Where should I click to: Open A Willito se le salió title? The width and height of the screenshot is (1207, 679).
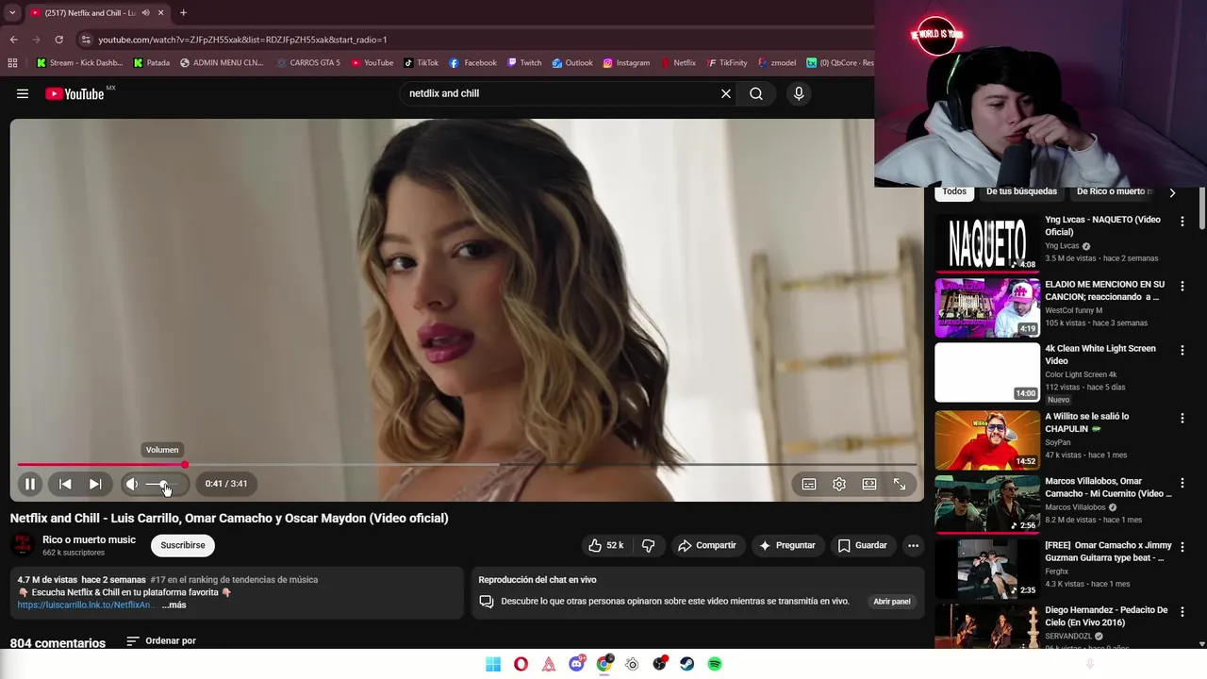pyautogui.click(x=1086, y=422)
